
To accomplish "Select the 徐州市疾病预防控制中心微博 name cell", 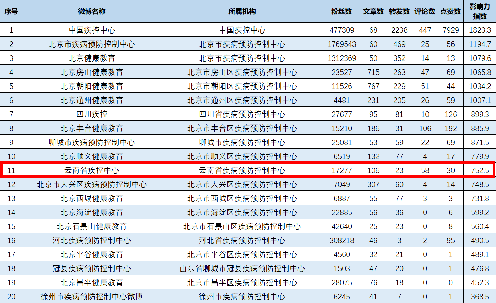I will [x=92, y=297].
